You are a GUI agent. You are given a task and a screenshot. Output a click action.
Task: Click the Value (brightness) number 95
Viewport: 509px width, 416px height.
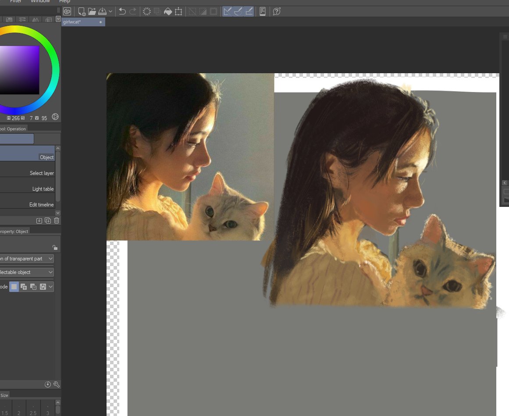44,118
